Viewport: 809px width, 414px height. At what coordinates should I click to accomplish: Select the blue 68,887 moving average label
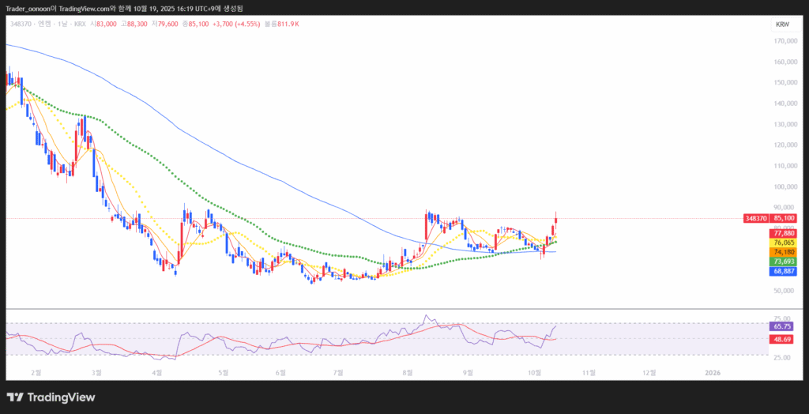[784, 271]
